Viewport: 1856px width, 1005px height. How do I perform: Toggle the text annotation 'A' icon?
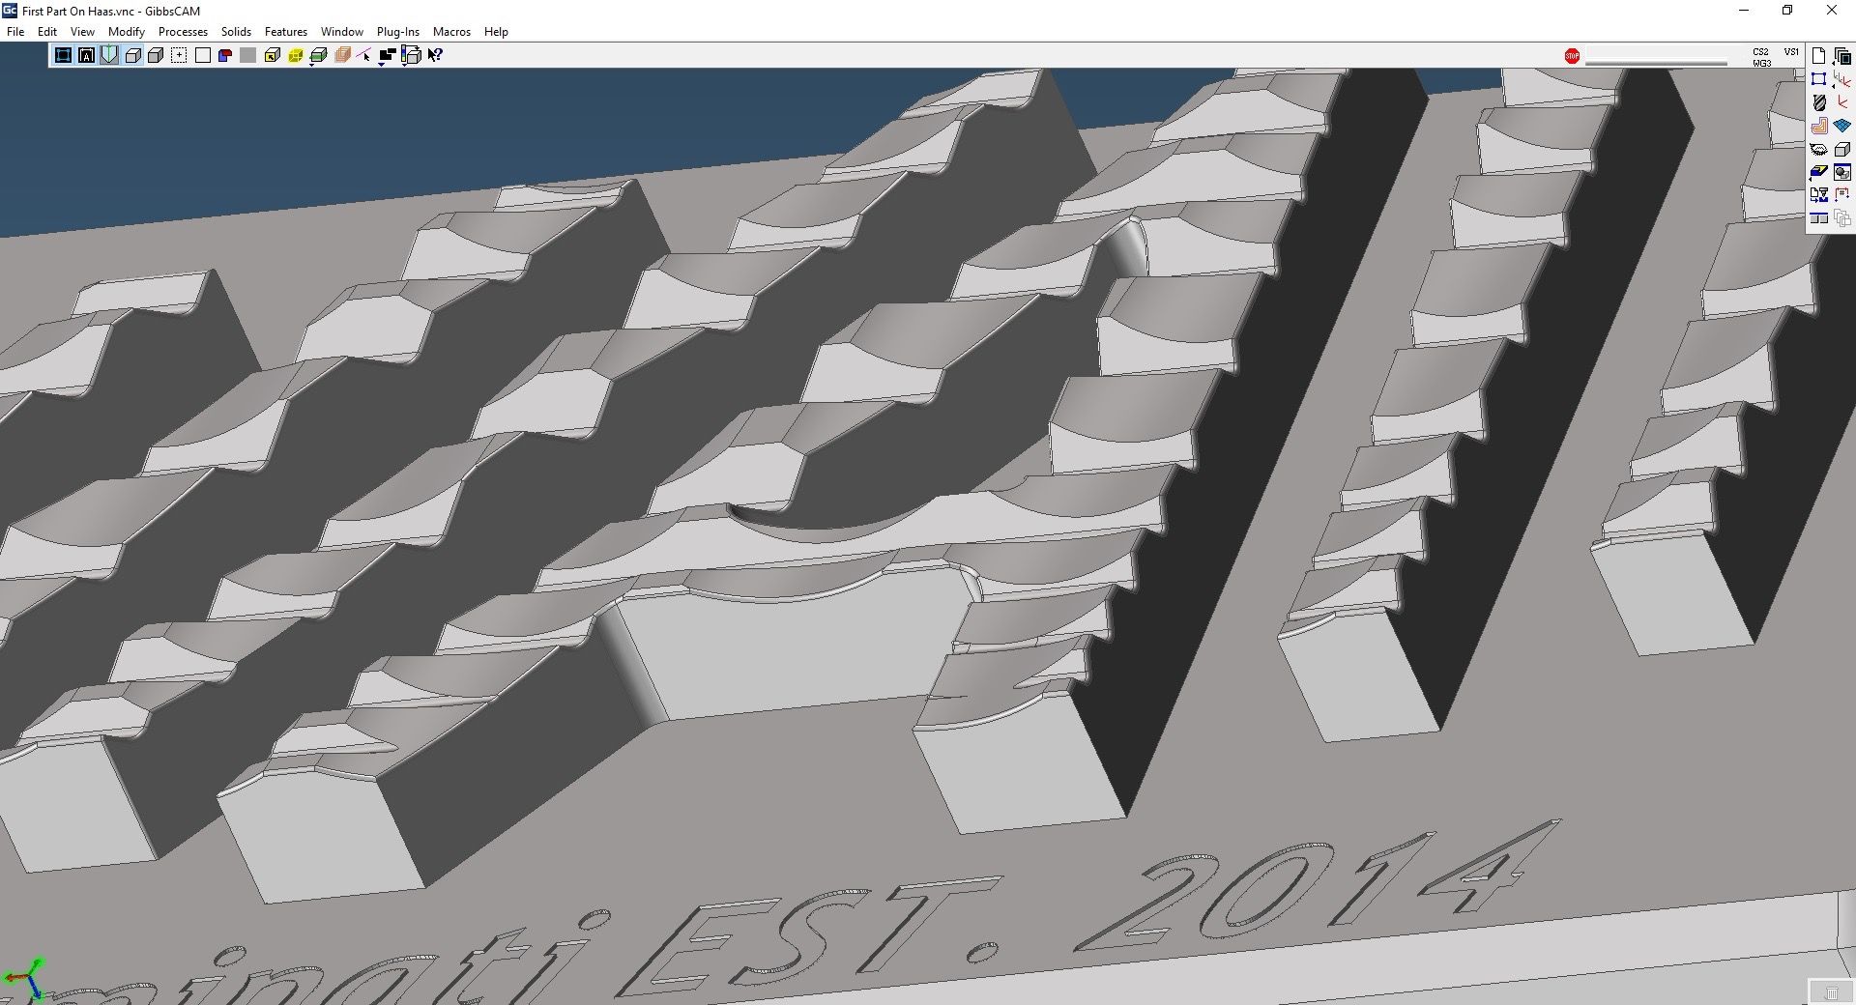[86, 55]
